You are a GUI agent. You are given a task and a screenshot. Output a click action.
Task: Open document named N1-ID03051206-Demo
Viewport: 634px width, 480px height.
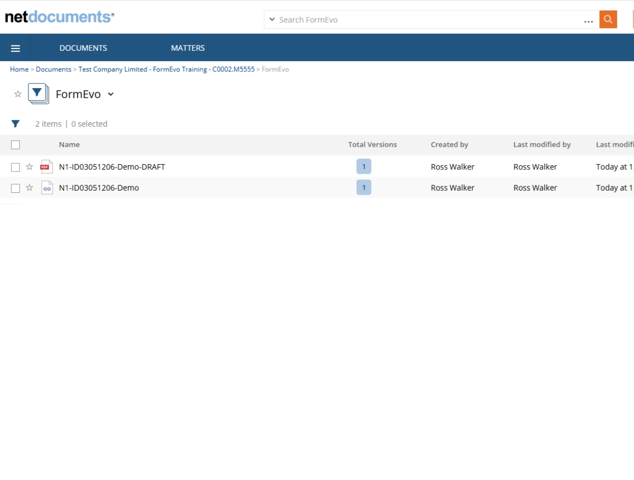click(99, 188)
